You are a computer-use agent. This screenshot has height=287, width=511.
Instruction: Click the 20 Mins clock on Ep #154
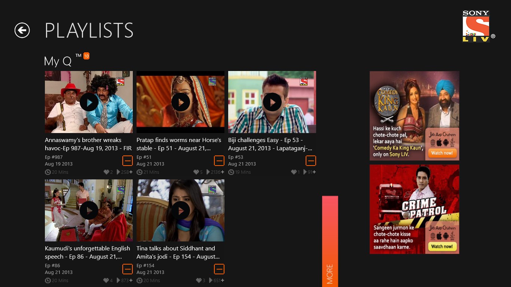[140, 281]
